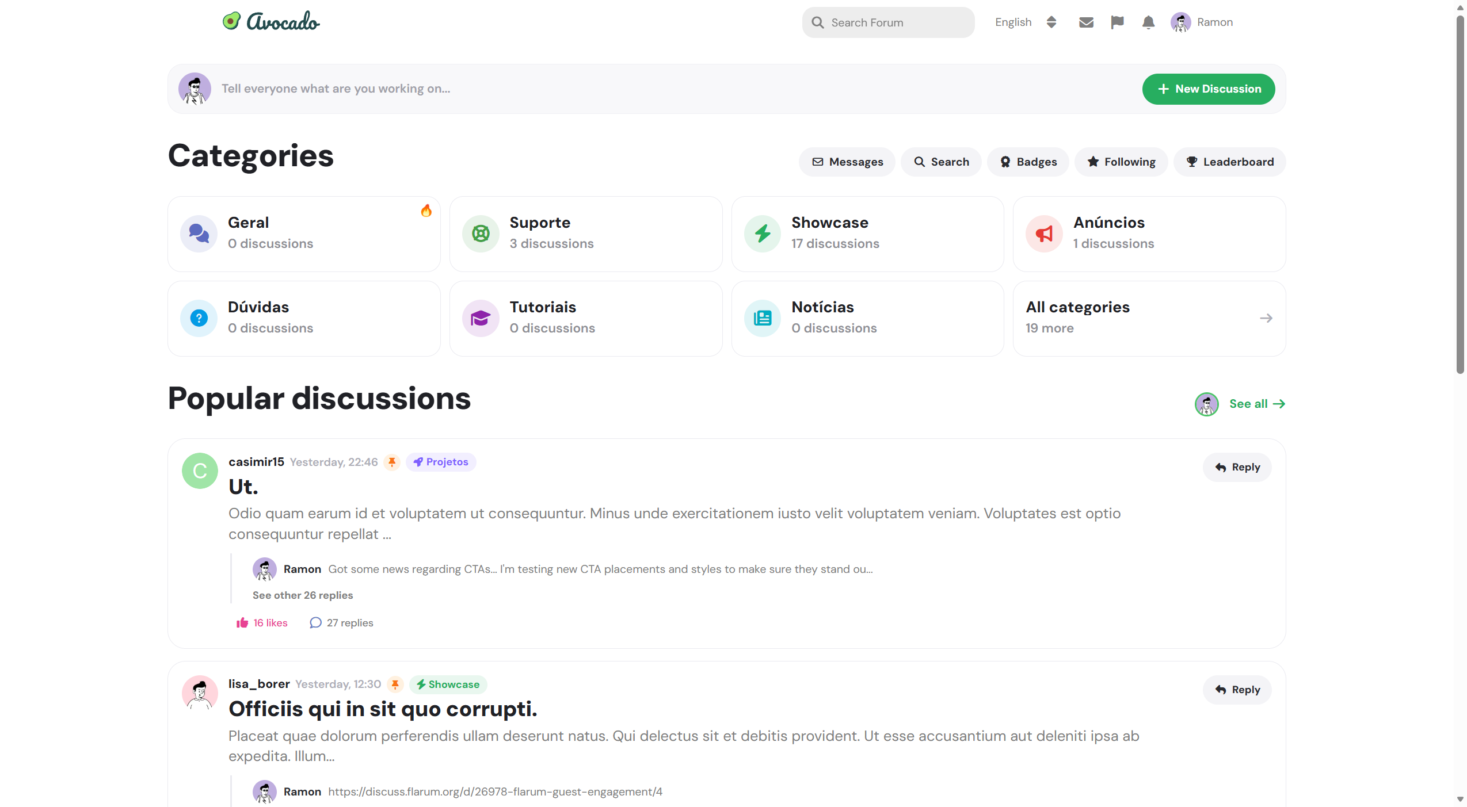The height and width of the screenshot is (807, 1467).
Task: Open the flag icon in header
Action: 1117,22
